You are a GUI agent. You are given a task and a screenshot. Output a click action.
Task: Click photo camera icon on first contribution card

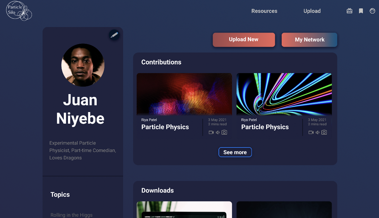pyautogui.click(x=224, y=132)
